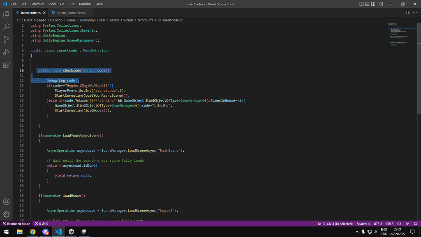Viewport: 421px width, 237px height.
Task: Toggle the bottom panel layout button
Action: coord(368,4)
